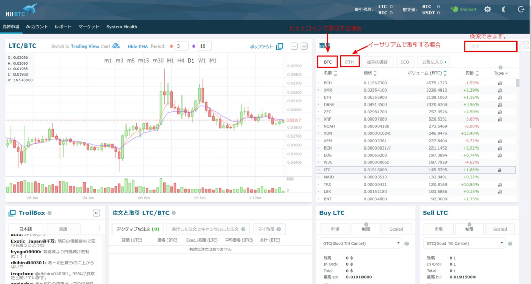Toggle night mode moon icon
Viewport: 531px width, 284px height.
(504, 9)
